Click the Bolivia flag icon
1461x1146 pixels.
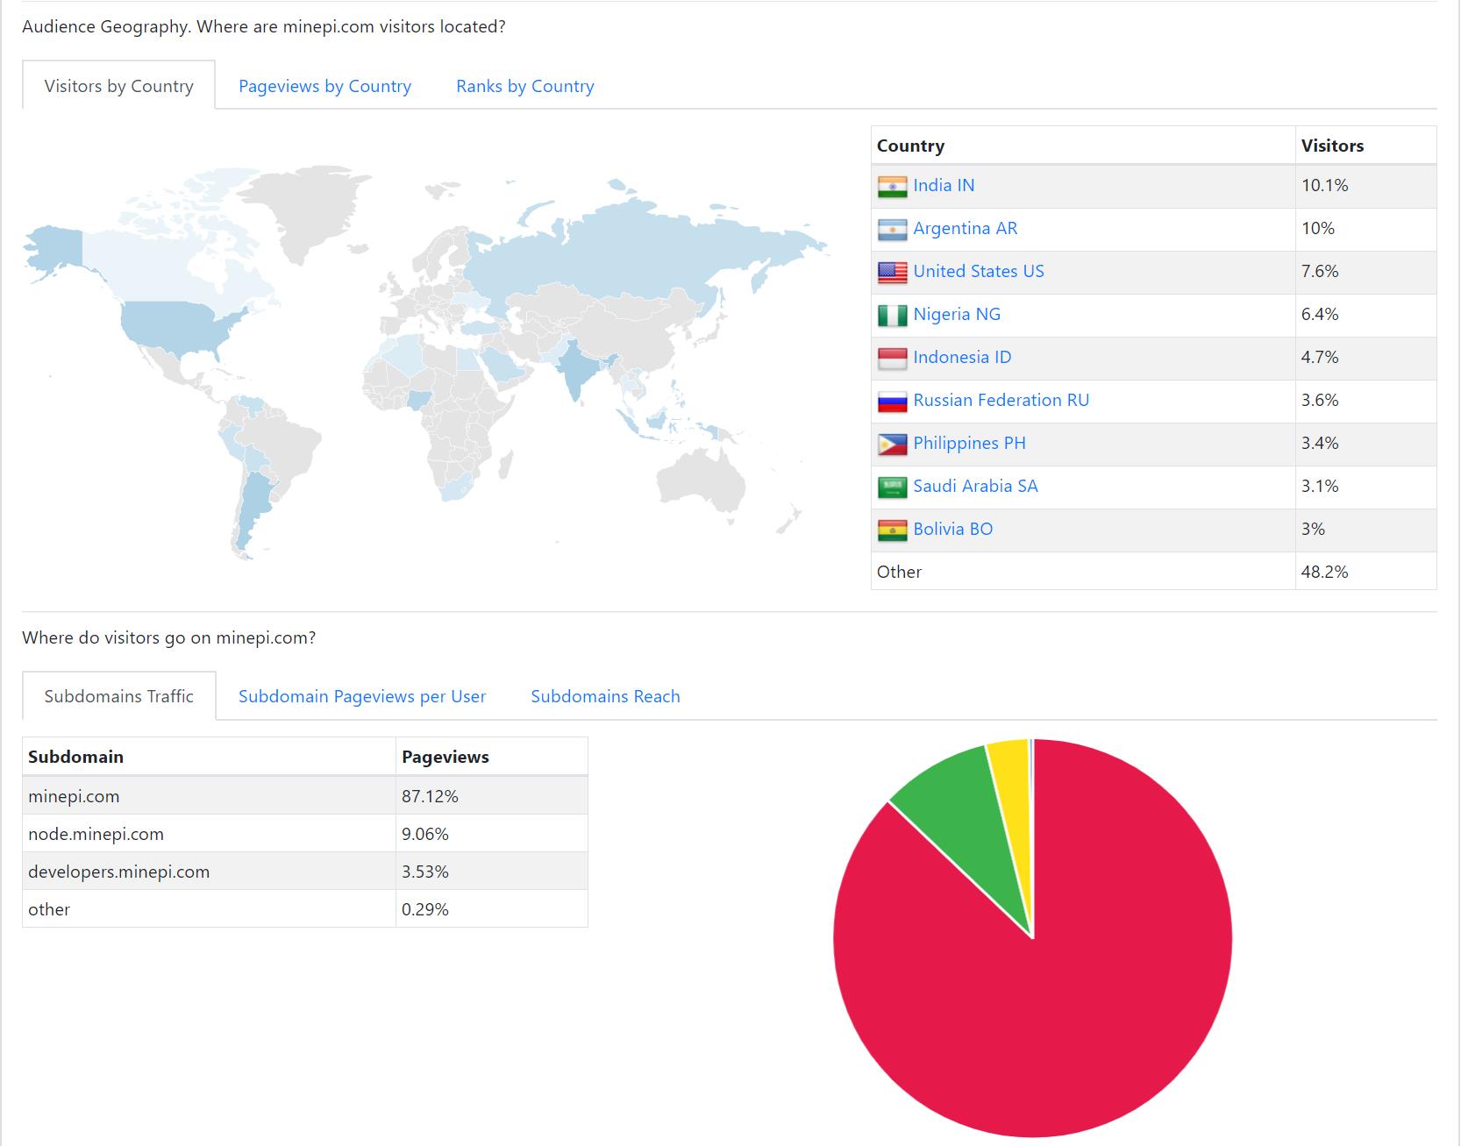892,530
